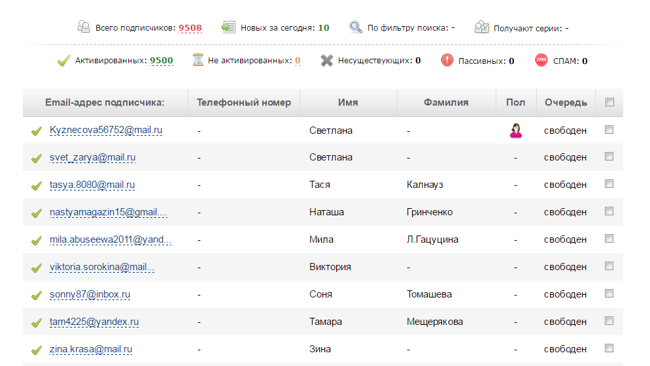Click the activated count 9500
The image size is (650, 366).
pyautogui.click(x=162, y=61)
